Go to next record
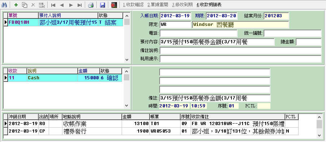The image size is (326, 142). point(71,5)
